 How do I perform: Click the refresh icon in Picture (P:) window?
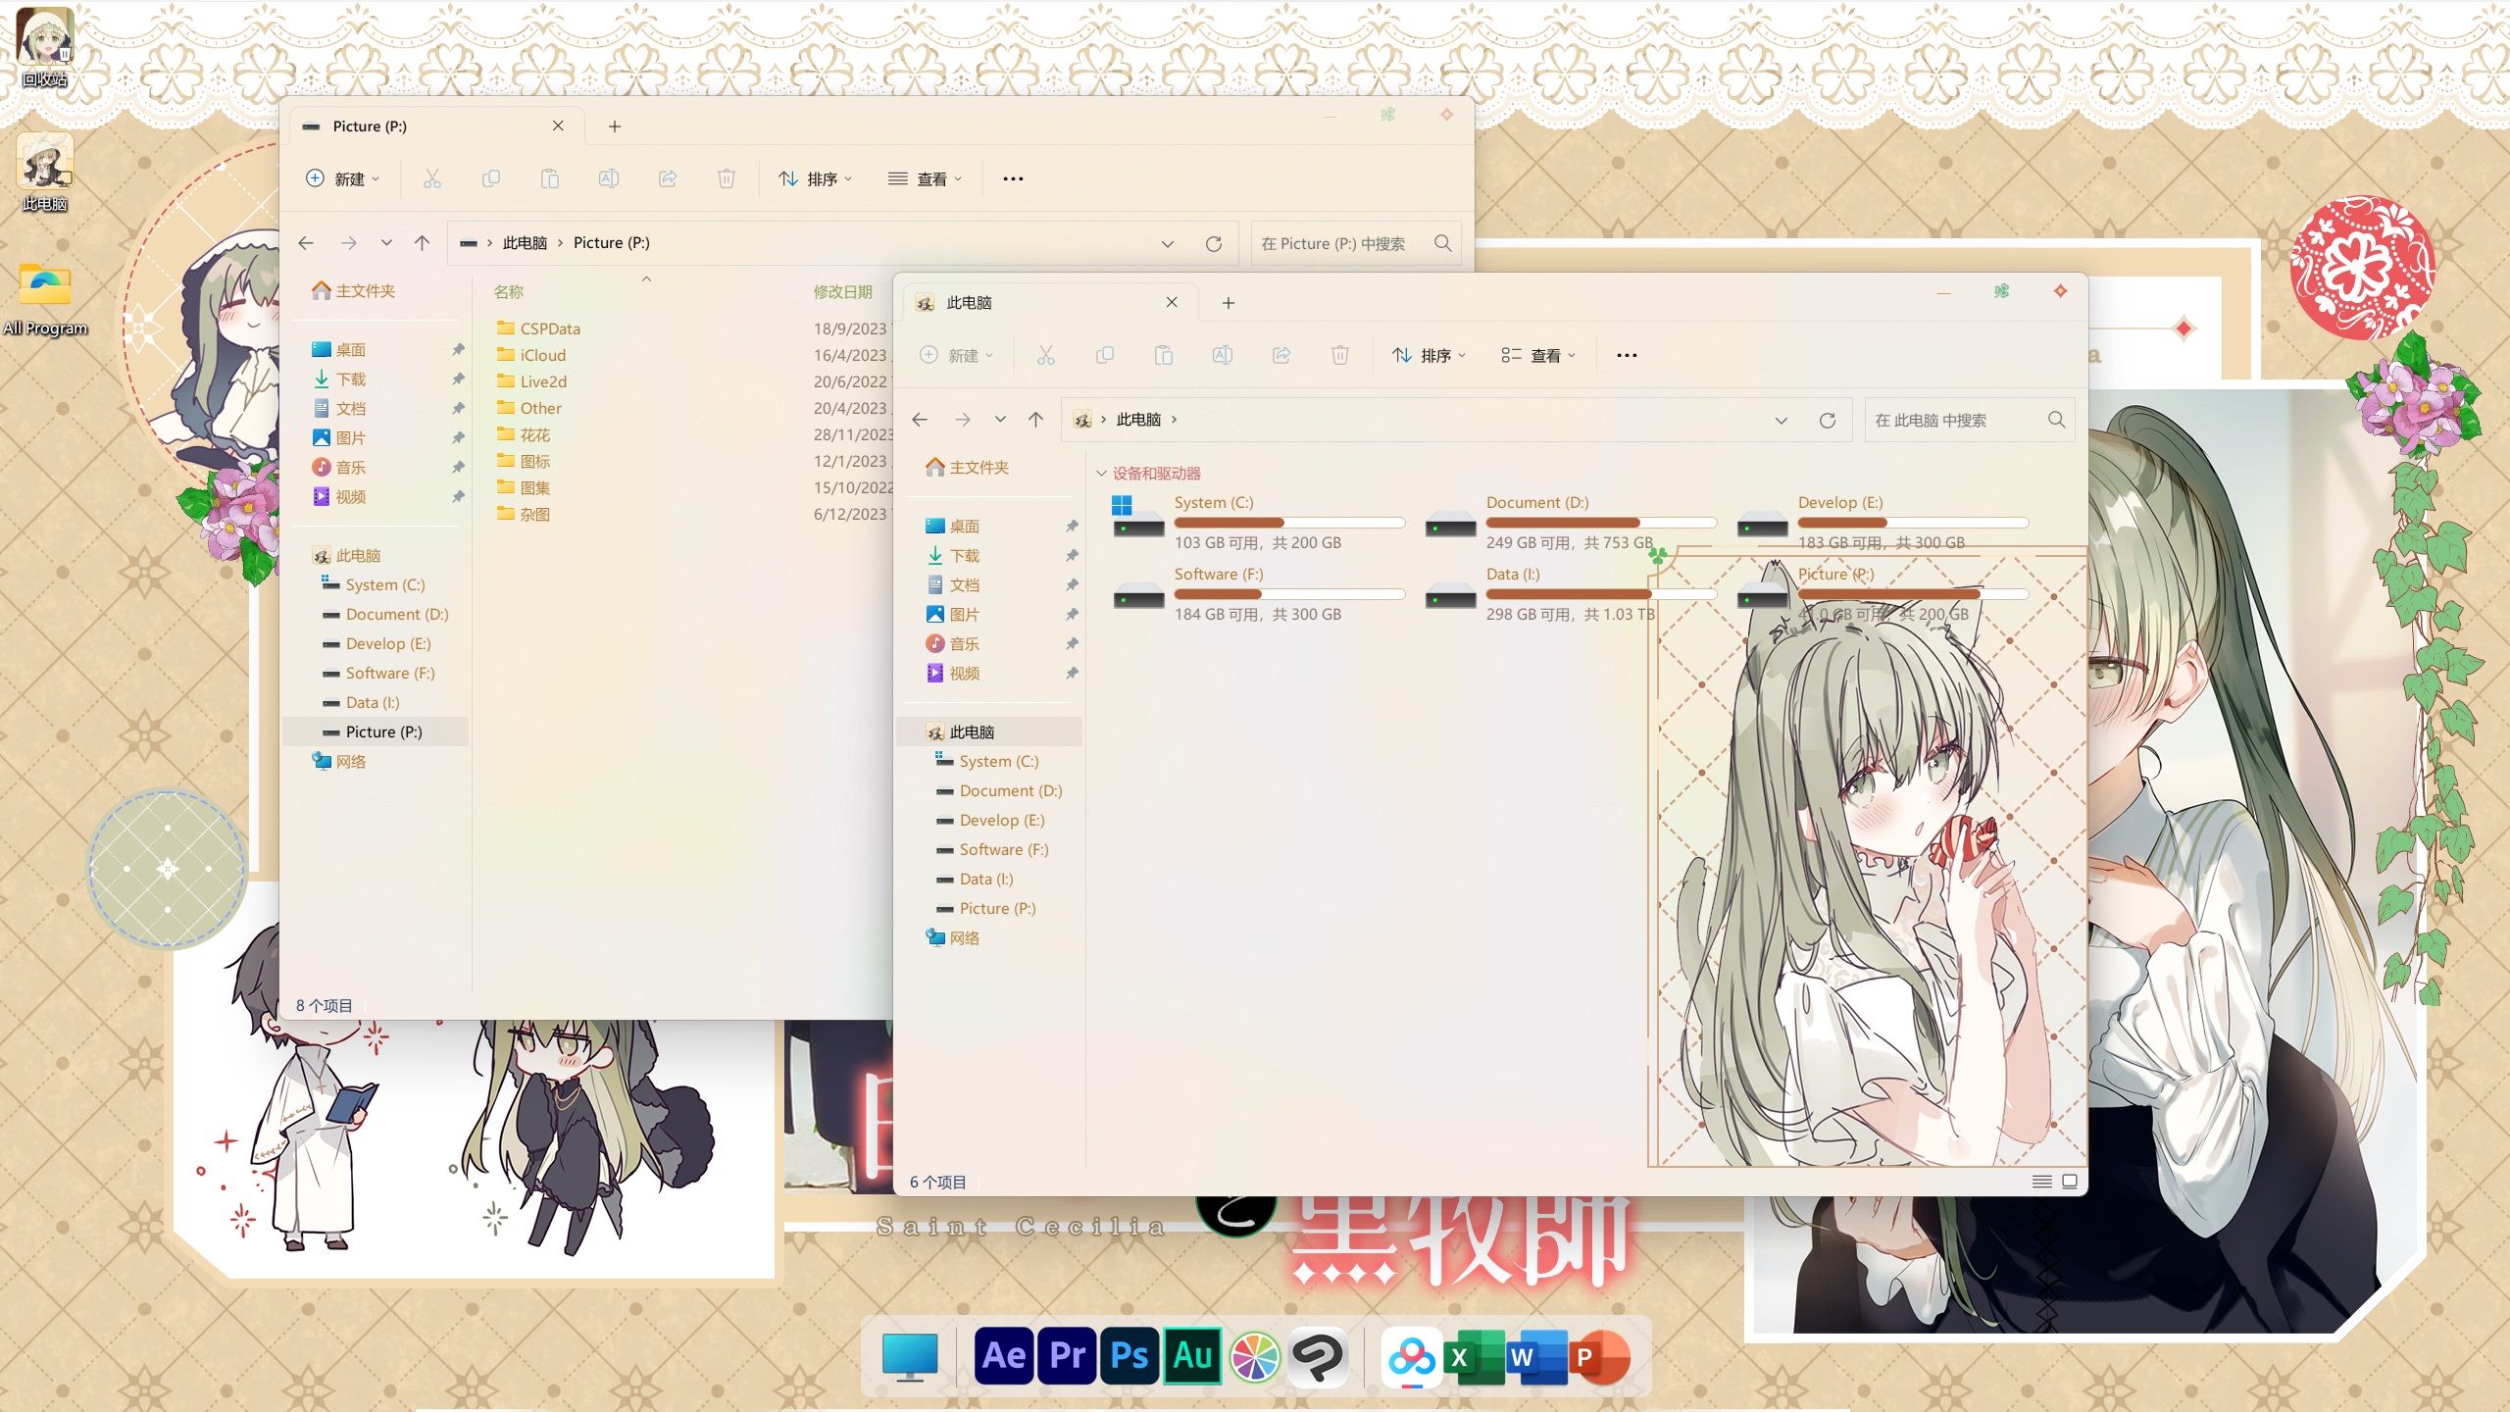tap(1214, 243)
